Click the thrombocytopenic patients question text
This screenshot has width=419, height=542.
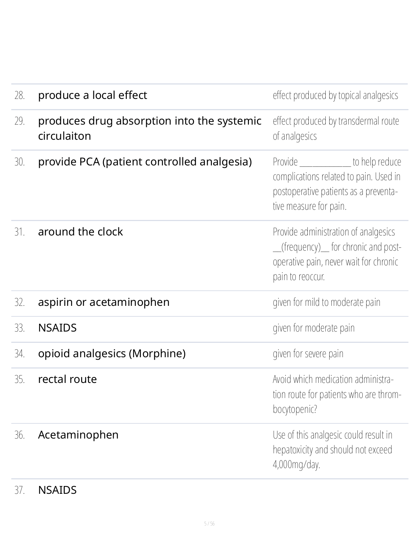point(337,394)
